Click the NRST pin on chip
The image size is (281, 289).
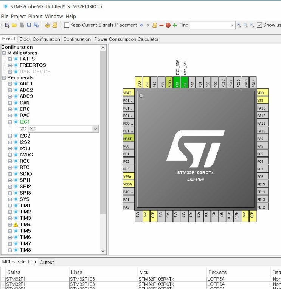pos(129,138)
